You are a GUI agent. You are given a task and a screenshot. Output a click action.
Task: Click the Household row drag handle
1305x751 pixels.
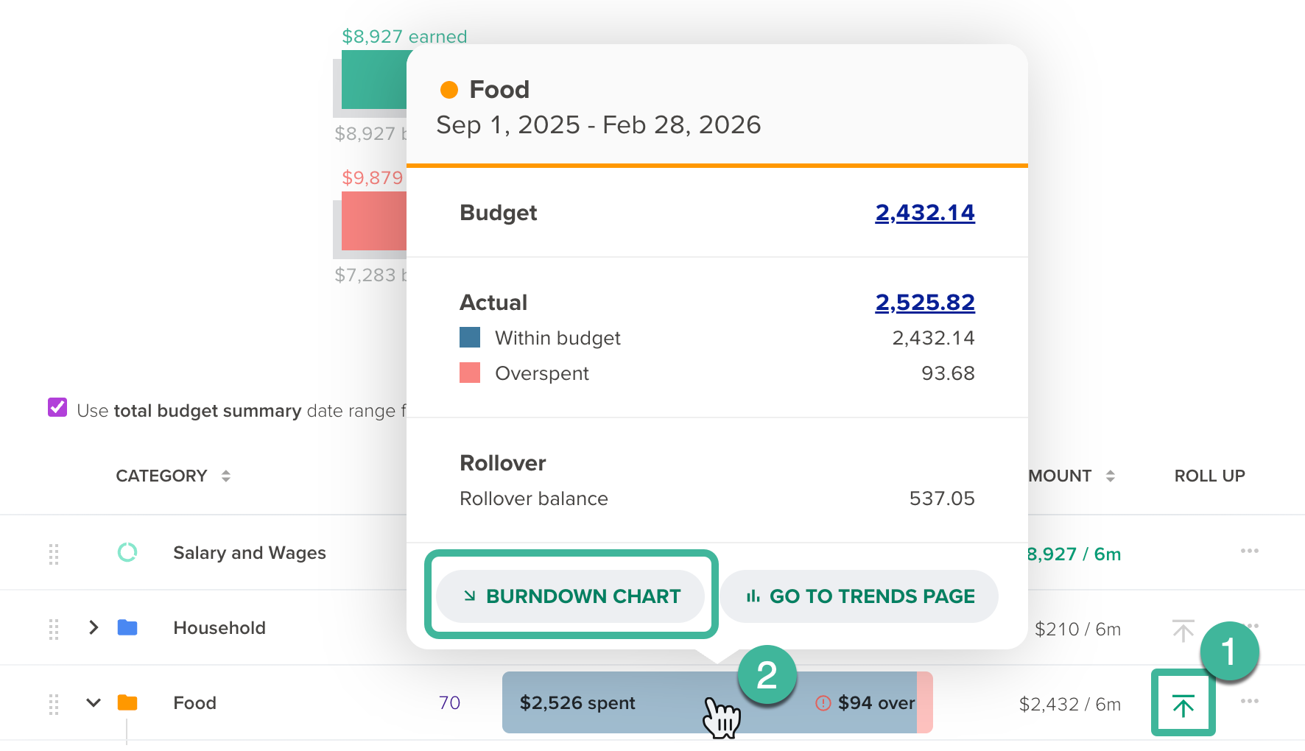(x=54, y=629)
